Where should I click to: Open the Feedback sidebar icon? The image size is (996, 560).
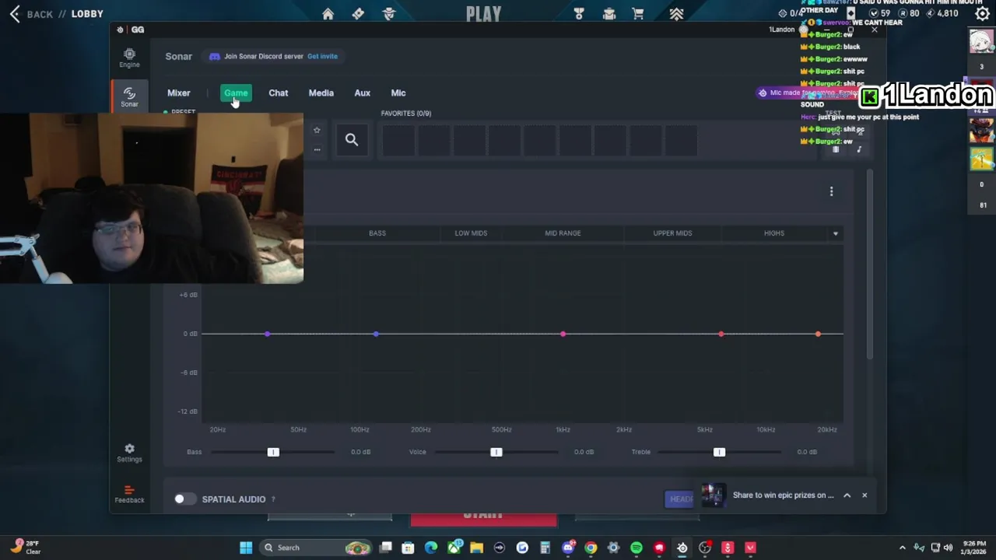pyautogui.click(x=129, y=494)
